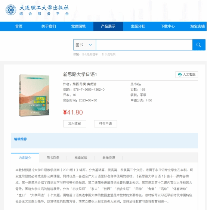Click the publisher logo emblem
This screenshot has height=210, width=207.
pyautogui.click(x=11, y=10)
